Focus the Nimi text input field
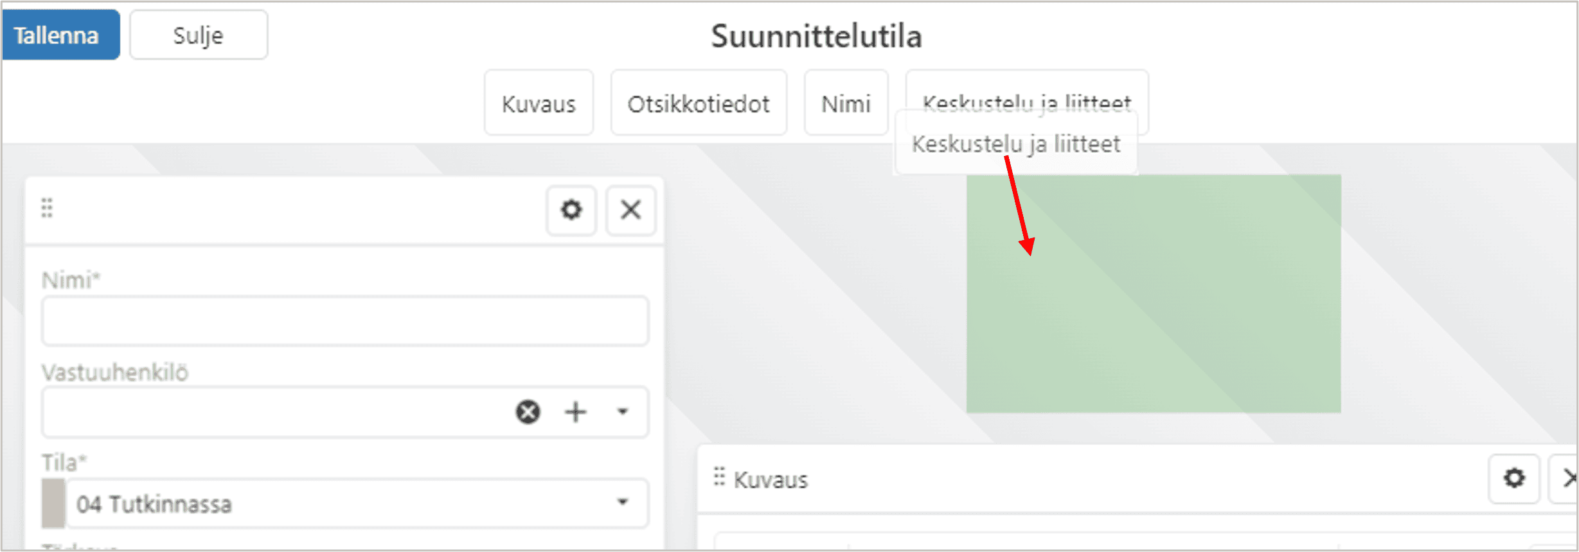 (x=345, y=321)
